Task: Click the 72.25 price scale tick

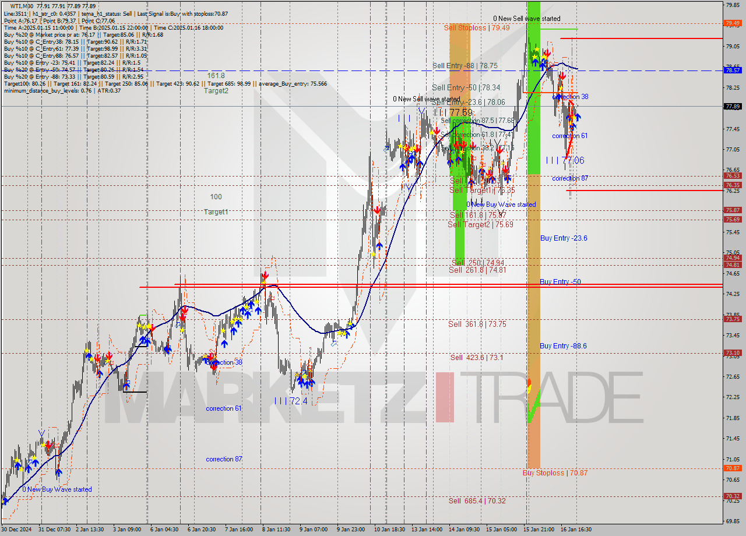Action: [733, 397]
